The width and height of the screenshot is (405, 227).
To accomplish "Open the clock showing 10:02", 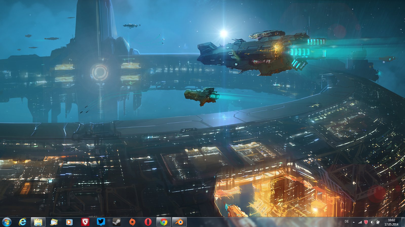I will pos(391,222).
